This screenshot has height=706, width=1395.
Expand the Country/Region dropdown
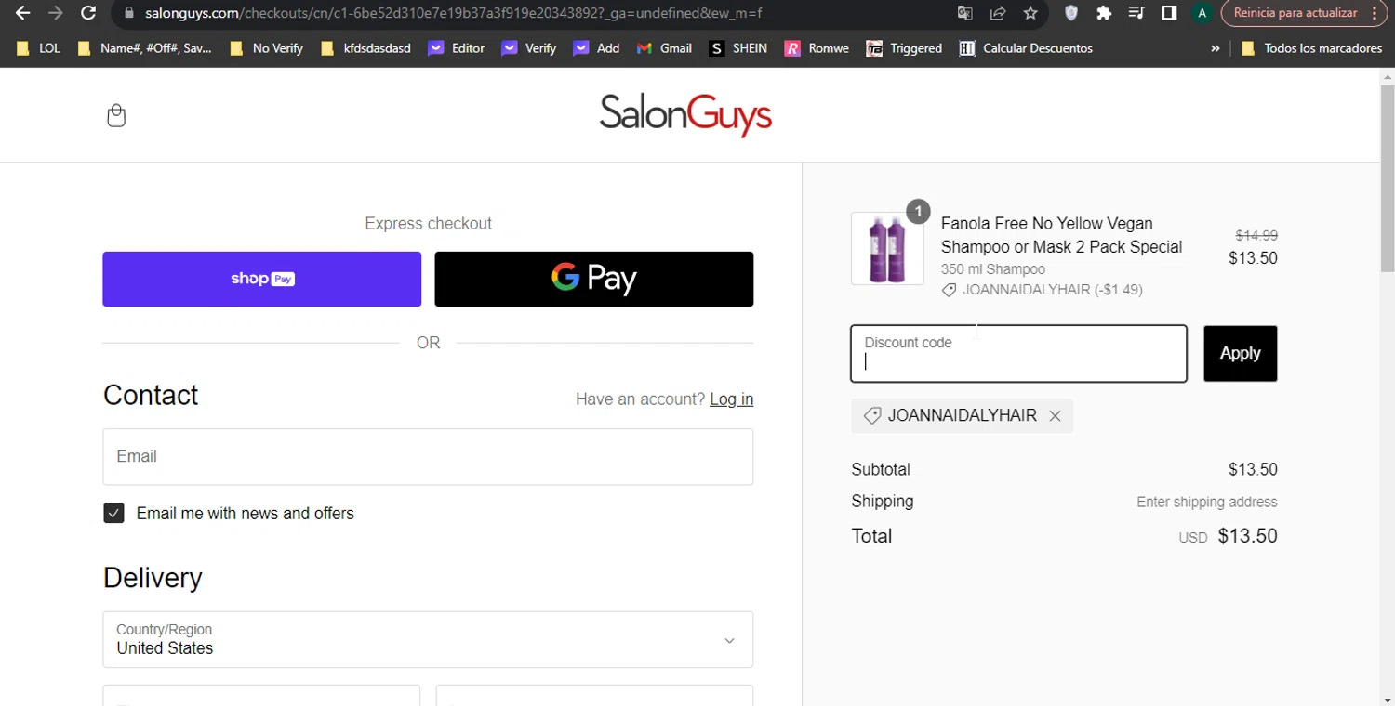click(x=428, y=639)
